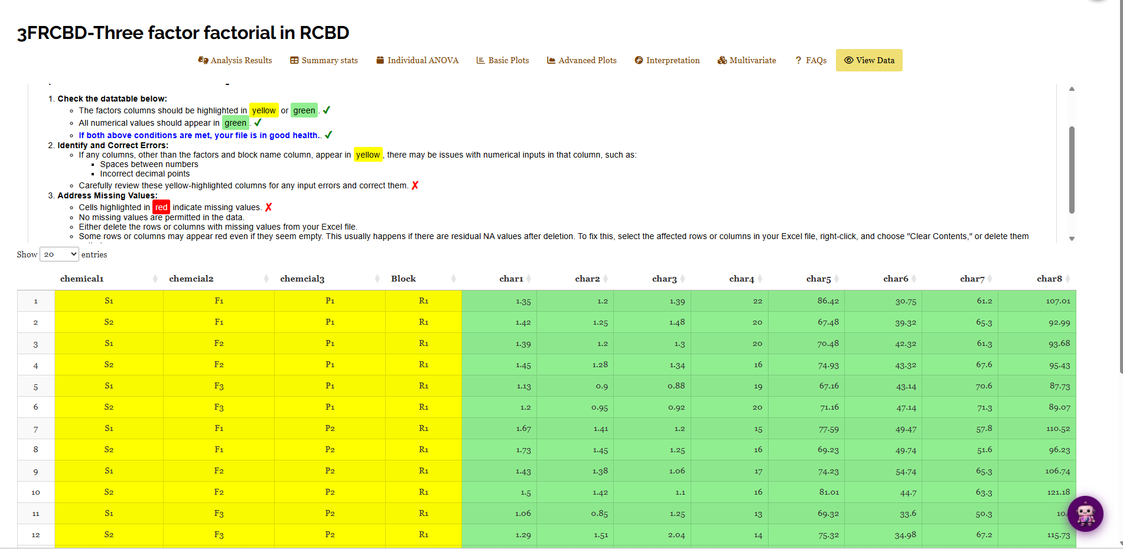Click the Summary stats tab label
1123x549 pixels.
[330, 60]
